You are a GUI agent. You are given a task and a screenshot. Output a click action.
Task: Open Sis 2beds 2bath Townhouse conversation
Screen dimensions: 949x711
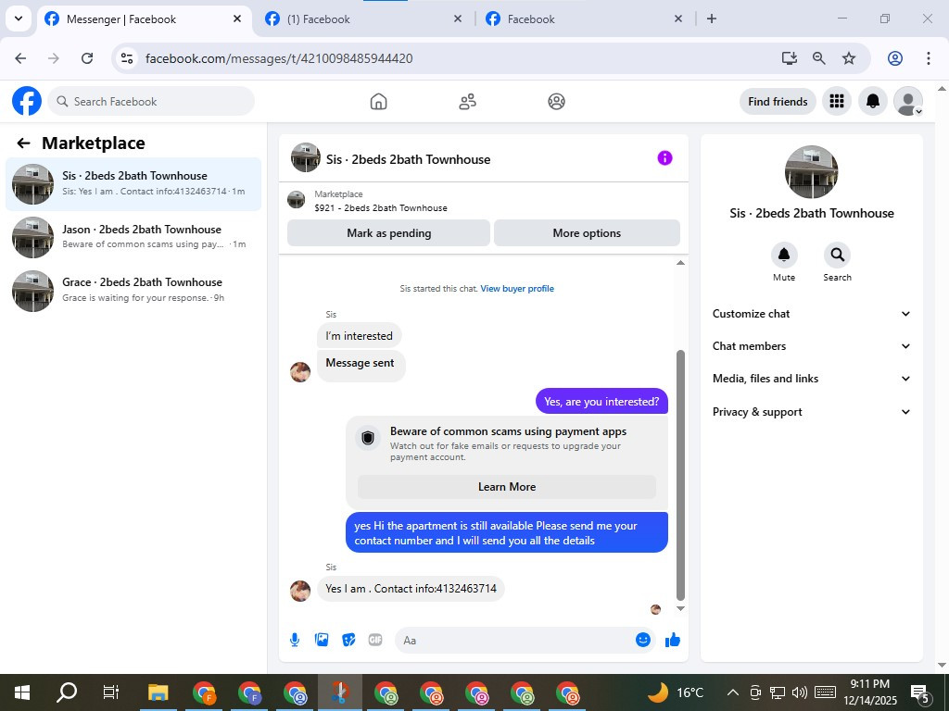pos(133,184)
